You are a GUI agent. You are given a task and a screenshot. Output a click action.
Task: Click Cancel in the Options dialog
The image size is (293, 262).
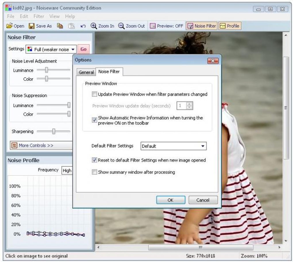pos(203,200)
